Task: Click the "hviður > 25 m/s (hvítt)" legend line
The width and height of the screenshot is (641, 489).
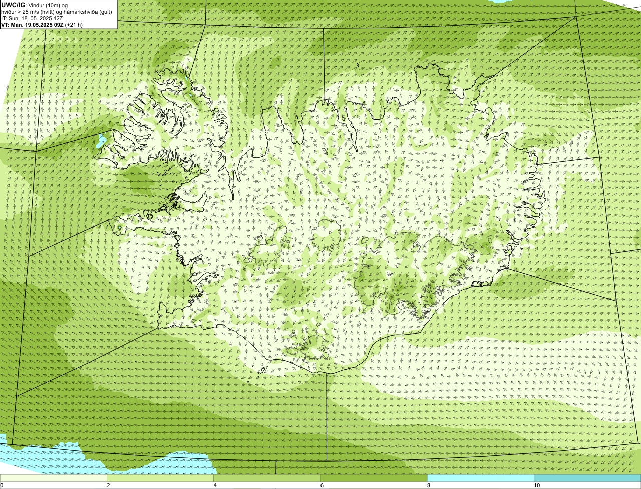Action: tap(56, 12)
